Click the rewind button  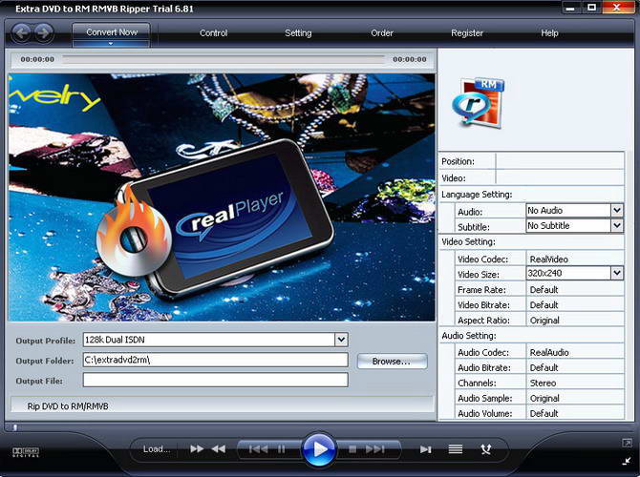pos(219,449)
